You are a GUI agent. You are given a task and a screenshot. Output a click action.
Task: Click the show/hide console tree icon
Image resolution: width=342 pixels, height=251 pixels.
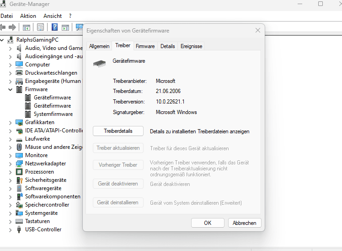coord(27,27)
